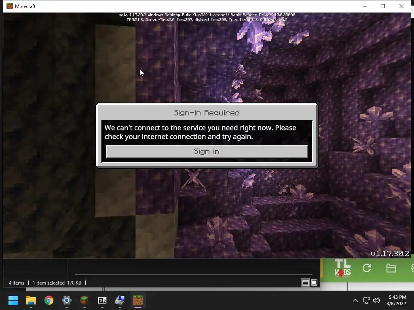Minimize the Minecraft window
Screen dimensions: 414x310
click(x=365, y=6)
